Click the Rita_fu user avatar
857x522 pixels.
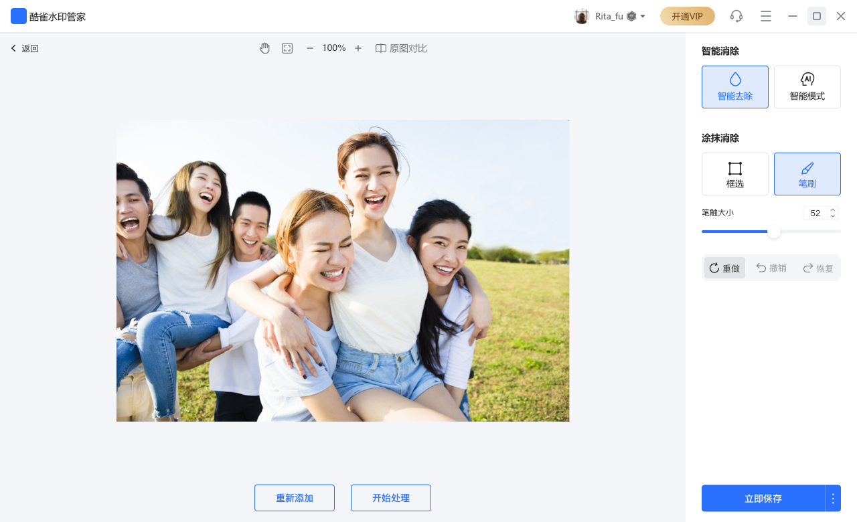[x=582, y=16]
